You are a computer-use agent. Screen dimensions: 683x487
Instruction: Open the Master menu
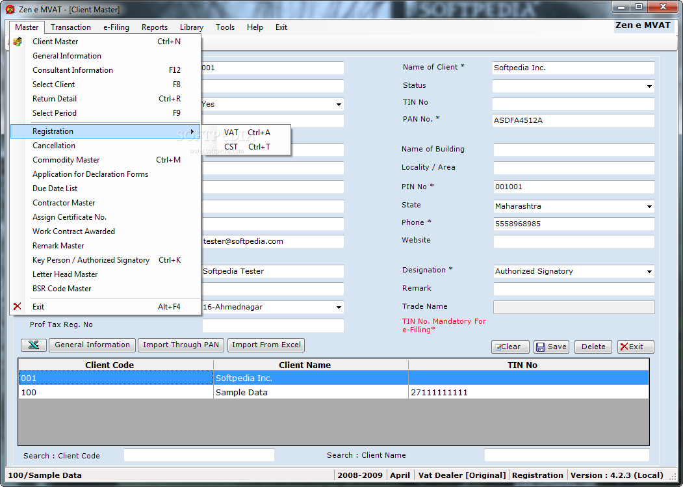pyautogui.click(x=27, y=27)
